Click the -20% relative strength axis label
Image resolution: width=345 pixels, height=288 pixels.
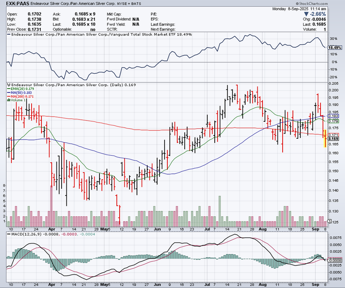coord(333,77)
